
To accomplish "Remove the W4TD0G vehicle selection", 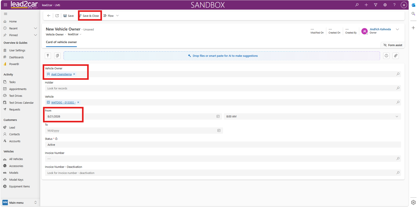I will coord(78,102).
